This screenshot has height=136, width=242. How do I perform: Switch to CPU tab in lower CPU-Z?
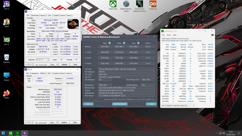coord(28,73)
